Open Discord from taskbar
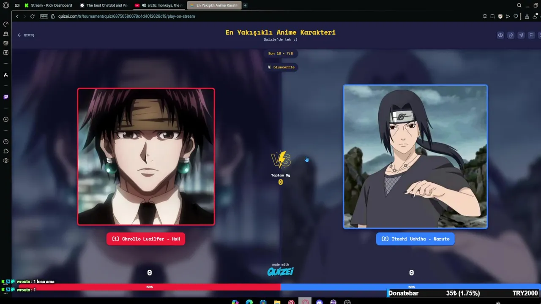This screenshot has height=304, width=541. pos(319,302)
